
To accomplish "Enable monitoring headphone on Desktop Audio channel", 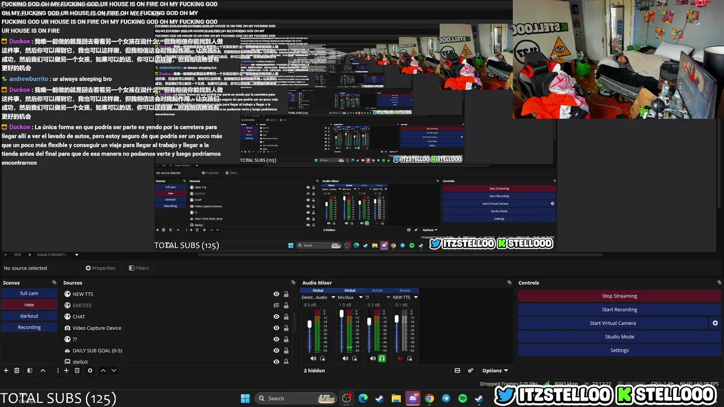I will pyautogui.click(x=322, y=358).
